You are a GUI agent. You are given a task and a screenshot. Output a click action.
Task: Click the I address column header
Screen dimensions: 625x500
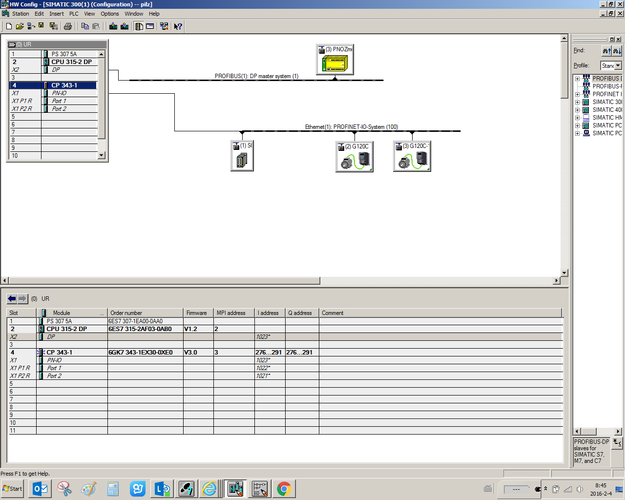tap(270, 313)
